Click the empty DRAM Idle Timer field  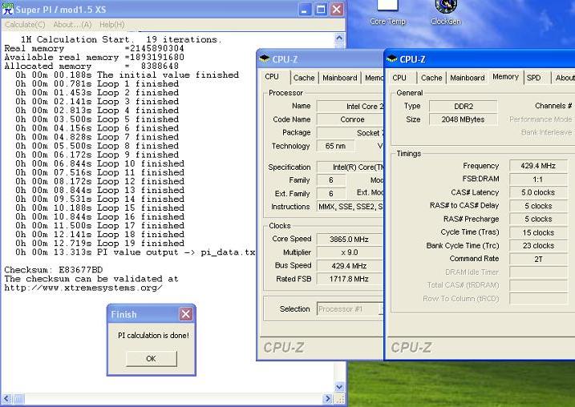tap(538, 272)
